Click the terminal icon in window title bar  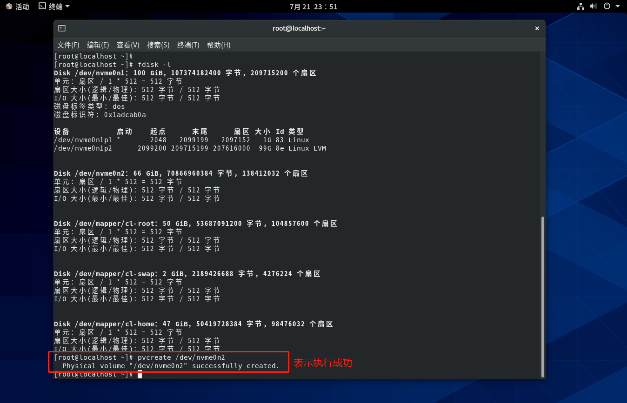[x=62, y=28]
